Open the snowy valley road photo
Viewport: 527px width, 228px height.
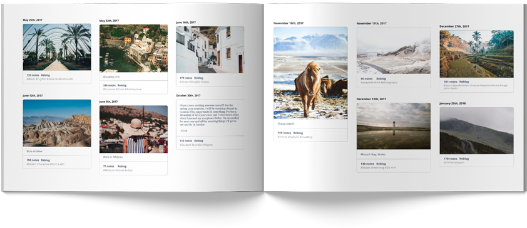point(394,51)
